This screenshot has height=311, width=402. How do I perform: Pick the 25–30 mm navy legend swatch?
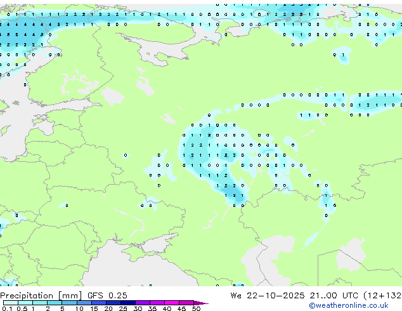[x=128, y=303]
